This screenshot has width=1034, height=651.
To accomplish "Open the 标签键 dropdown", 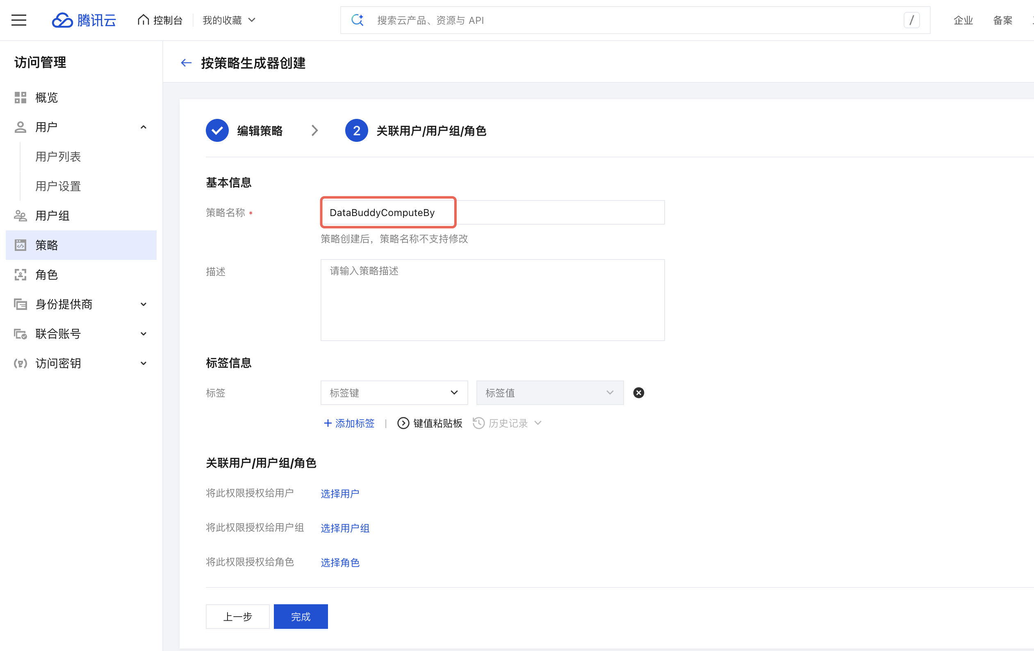I will coord(394,393).
